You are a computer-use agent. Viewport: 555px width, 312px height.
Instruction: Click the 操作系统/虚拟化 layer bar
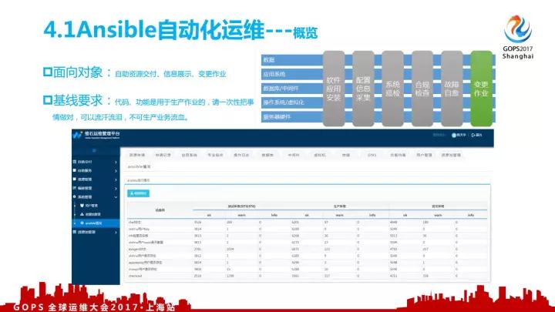click(292, 102)
